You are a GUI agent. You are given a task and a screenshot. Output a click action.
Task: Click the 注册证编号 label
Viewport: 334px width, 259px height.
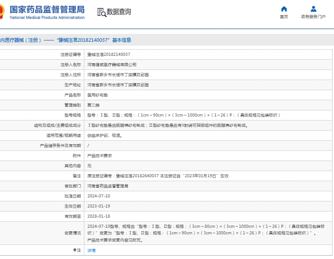(x=70, y=55)
